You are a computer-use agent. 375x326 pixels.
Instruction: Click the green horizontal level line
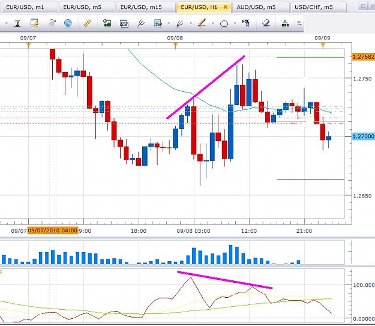click(x=310, y=57)
